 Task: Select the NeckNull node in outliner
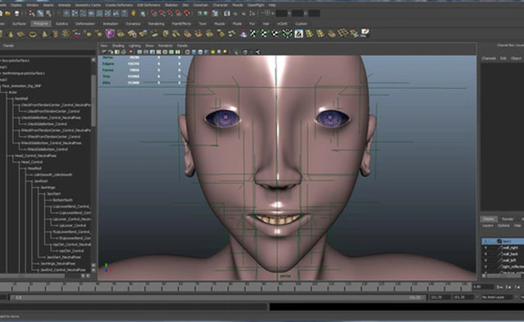(22, 99)
